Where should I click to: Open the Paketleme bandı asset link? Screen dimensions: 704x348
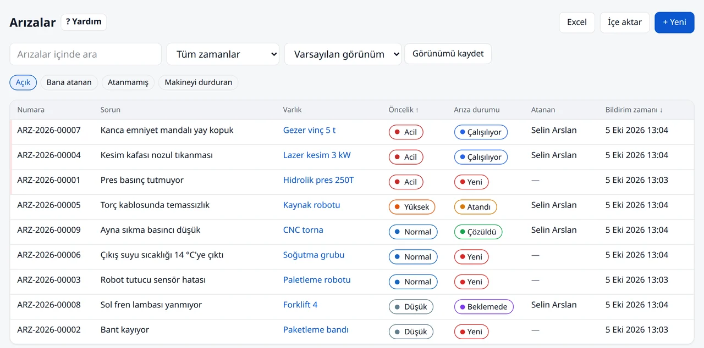[x=316, y=330]
